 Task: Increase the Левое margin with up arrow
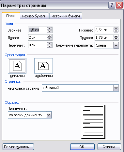[x=50, y=36]
